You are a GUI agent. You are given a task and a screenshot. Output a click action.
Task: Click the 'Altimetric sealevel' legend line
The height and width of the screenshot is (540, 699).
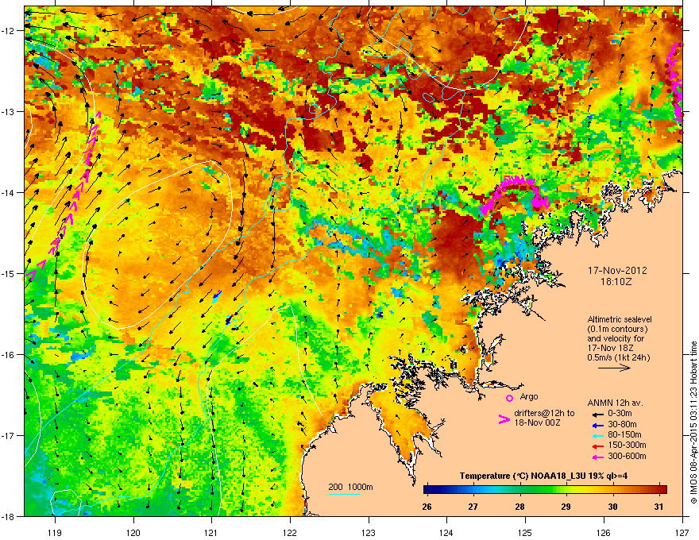(620, 319)
